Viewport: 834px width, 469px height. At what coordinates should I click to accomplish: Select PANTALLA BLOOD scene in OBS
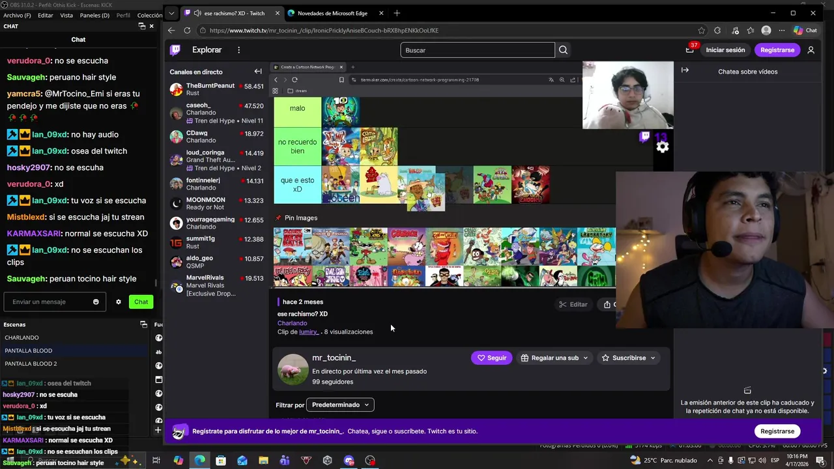(x=28, y=350)
